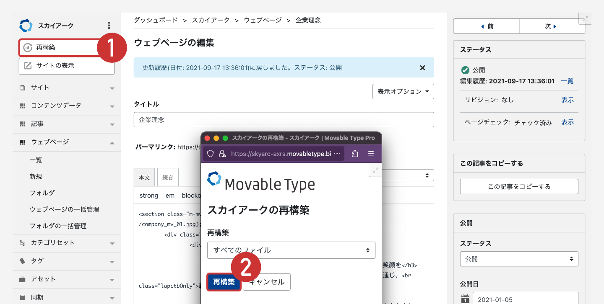Viewport: 604px width, 304px height.
Task: Click the three-dot menu beside スカイアーク
Action: [109, 26]
